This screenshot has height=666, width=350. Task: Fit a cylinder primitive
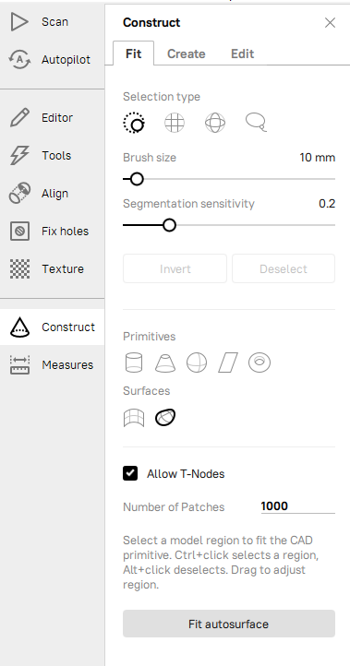click(x=134, y=363)
